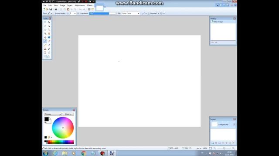Select the Move Selection tool
279x156 pixels.
tap(49, 26)
